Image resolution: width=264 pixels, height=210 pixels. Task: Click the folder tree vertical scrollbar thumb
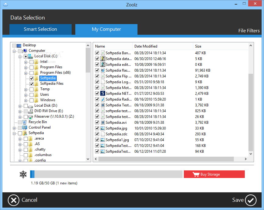(x=88, y=60)
